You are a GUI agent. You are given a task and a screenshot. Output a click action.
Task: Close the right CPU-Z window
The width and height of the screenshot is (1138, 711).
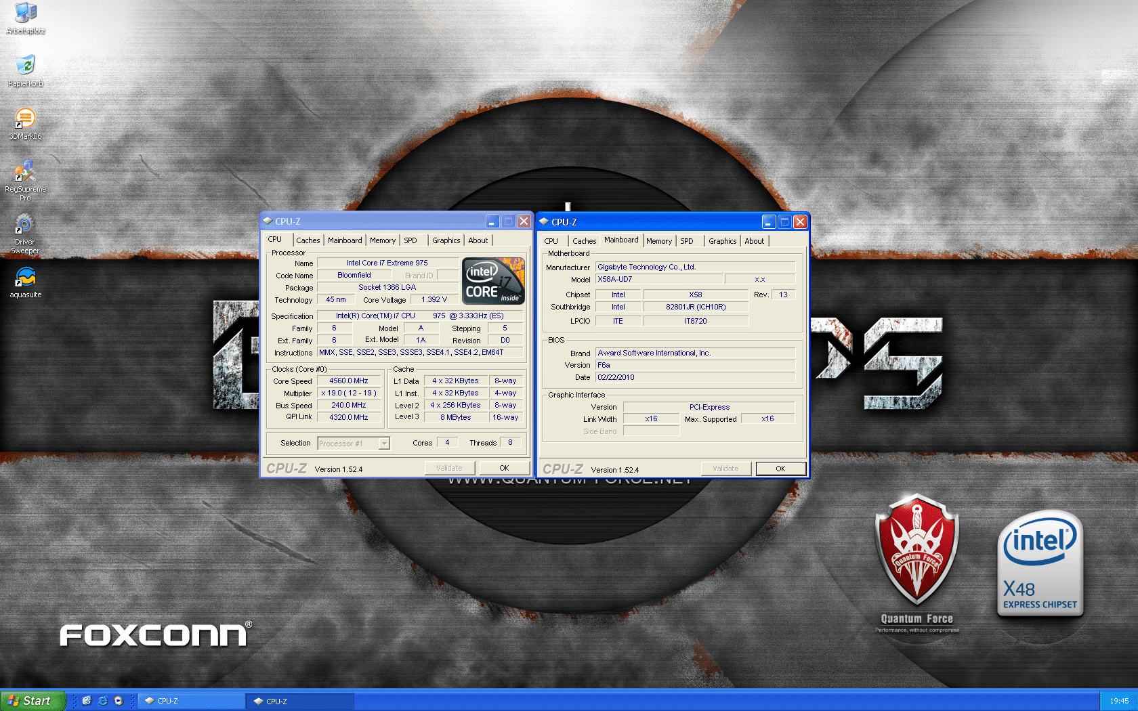click(800, 222)
